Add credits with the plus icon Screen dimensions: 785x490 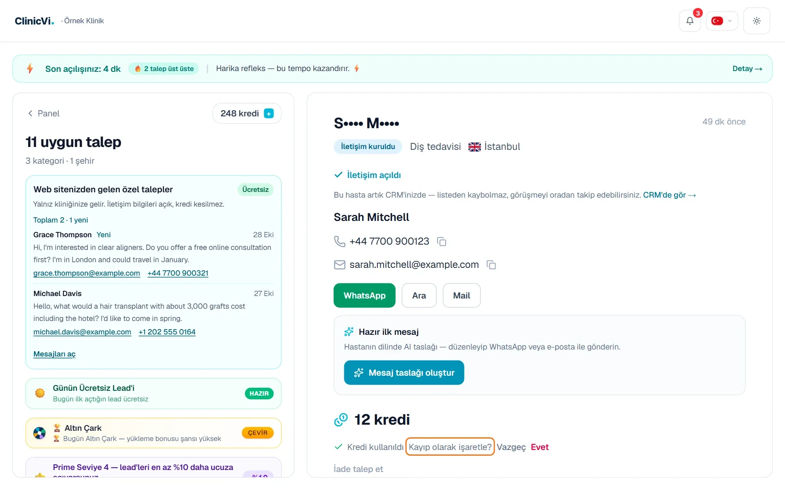(269, 114)
